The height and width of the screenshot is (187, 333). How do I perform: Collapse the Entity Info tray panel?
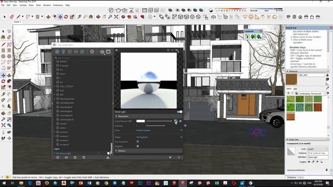coord(288,139)
